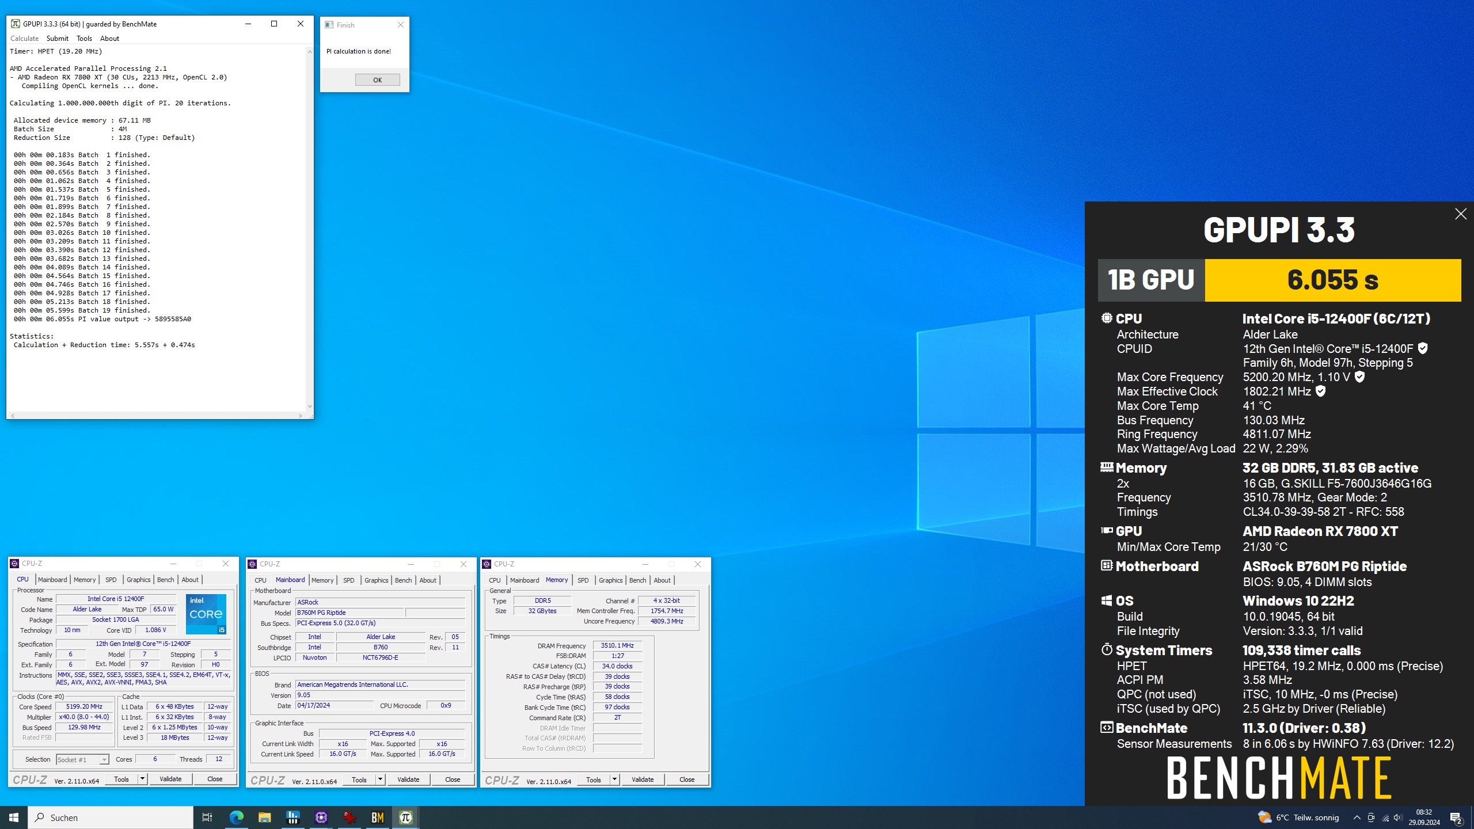
Task: Click Validate in Mainboard CPU-Z window
Action: (x=408, y=779)
